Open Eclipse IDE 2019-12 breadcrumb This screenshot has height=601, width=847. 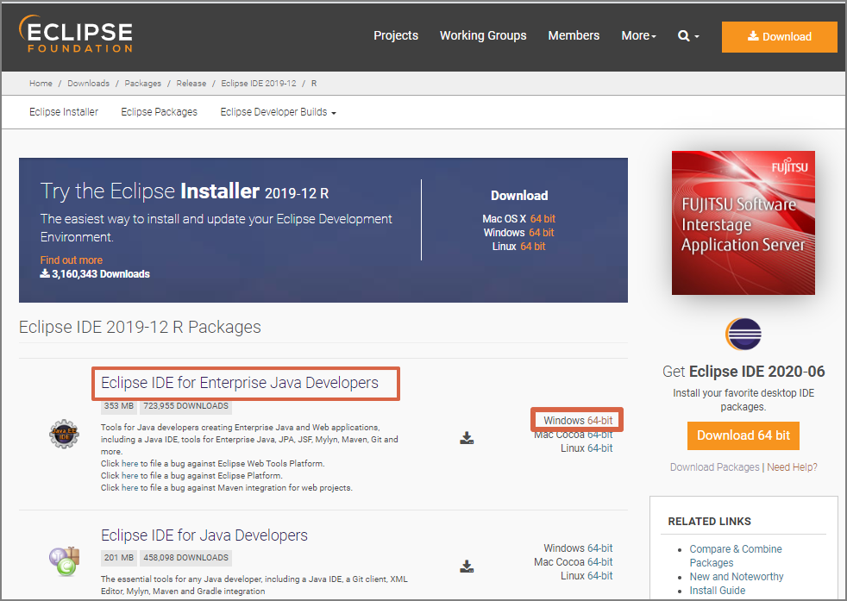pos(259,83)
